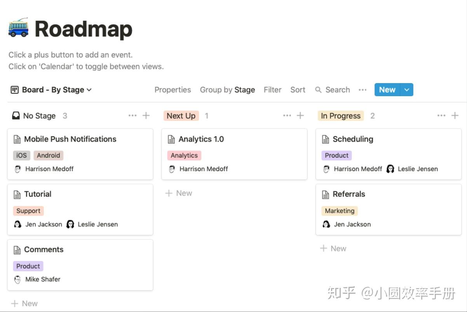Open the Properties menu
Image resolution: width=467 pixels, height=312 pixels.
(x=173, y=90)
